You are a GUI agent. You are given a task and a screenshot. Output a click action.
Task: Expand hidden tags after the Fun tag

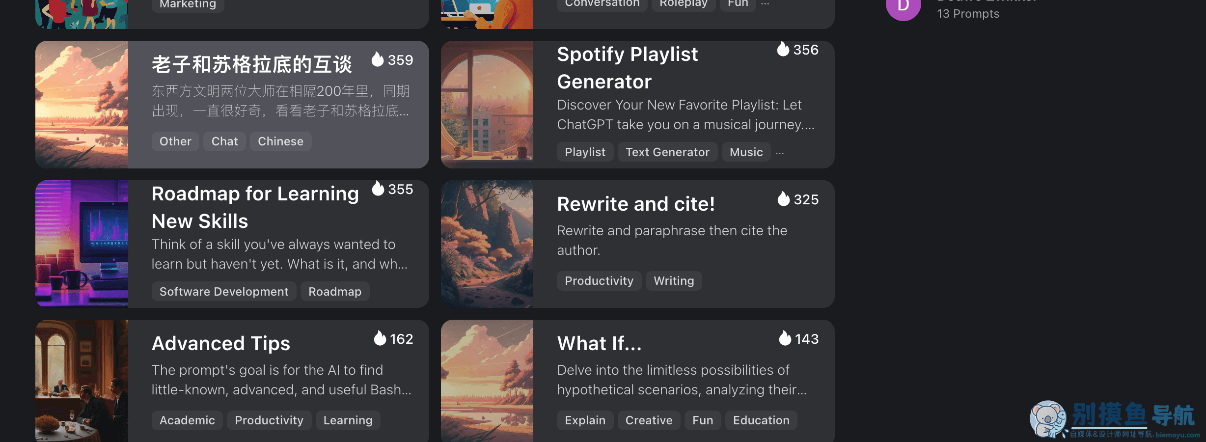pos(765,3)
